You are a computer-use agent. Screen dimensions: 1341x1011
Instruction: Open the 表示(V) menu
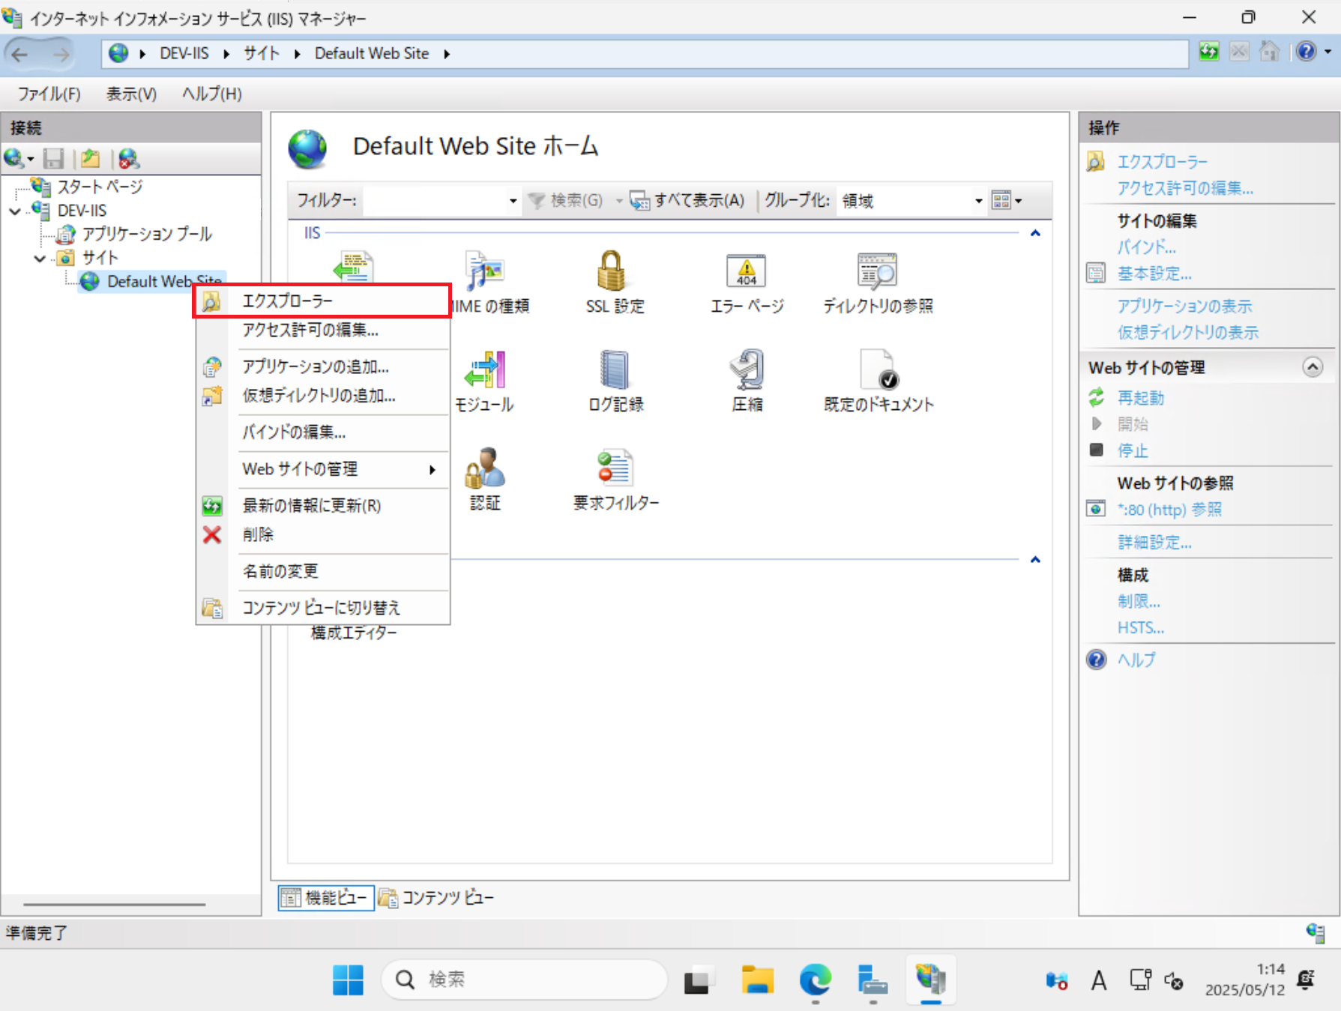[x=131, y=94]
